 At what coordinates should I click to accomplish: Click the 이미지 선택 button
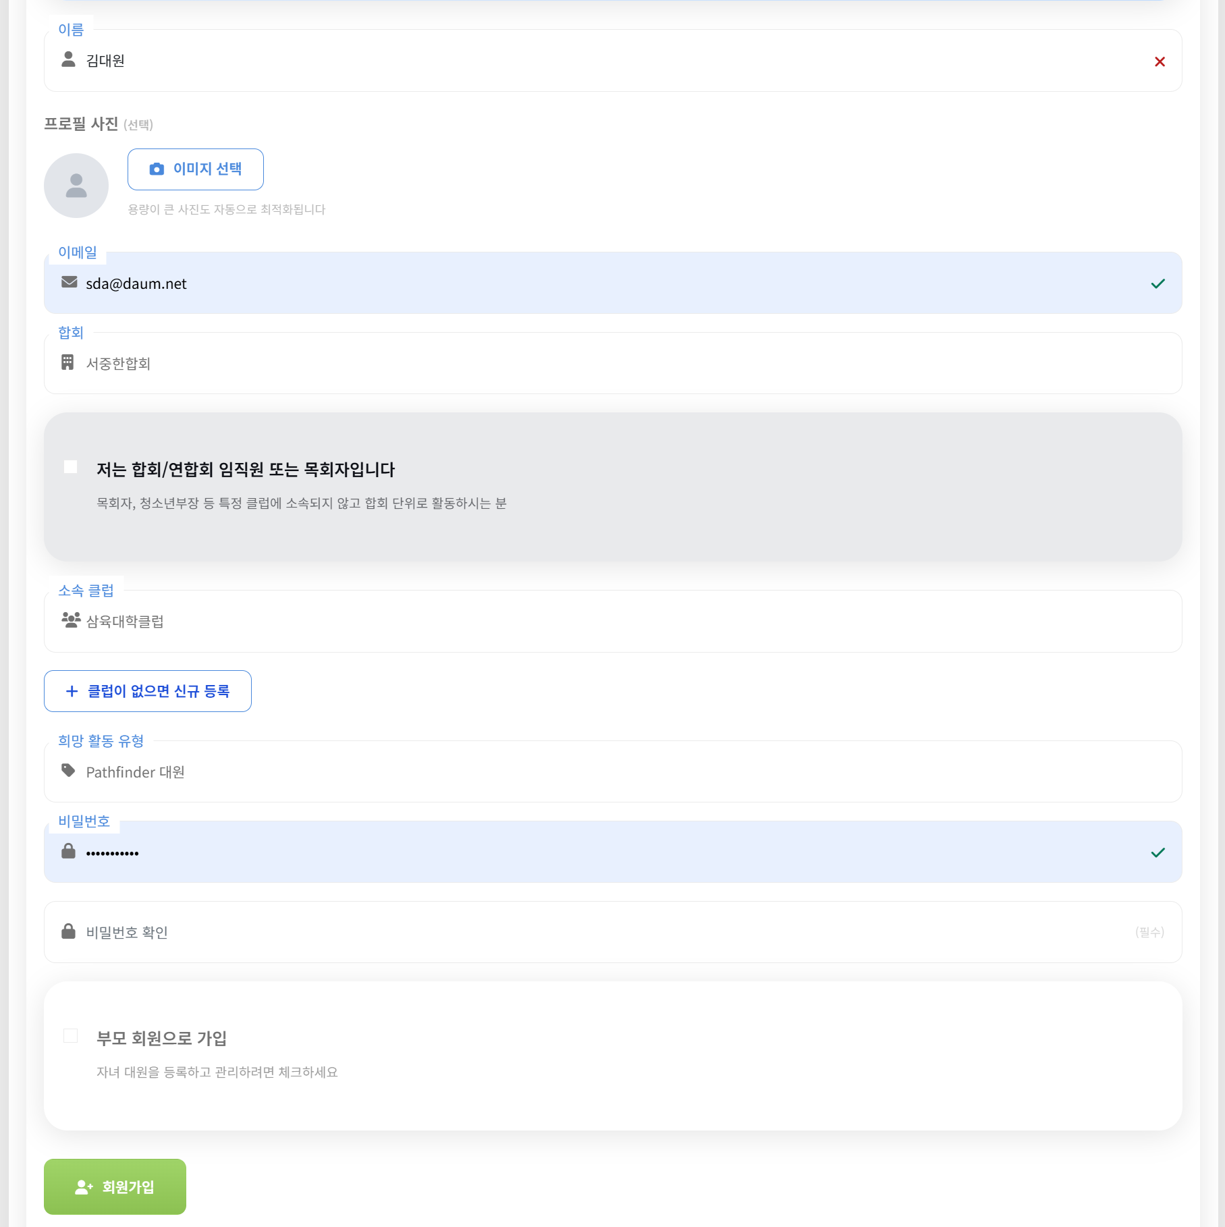click(196, 169)
